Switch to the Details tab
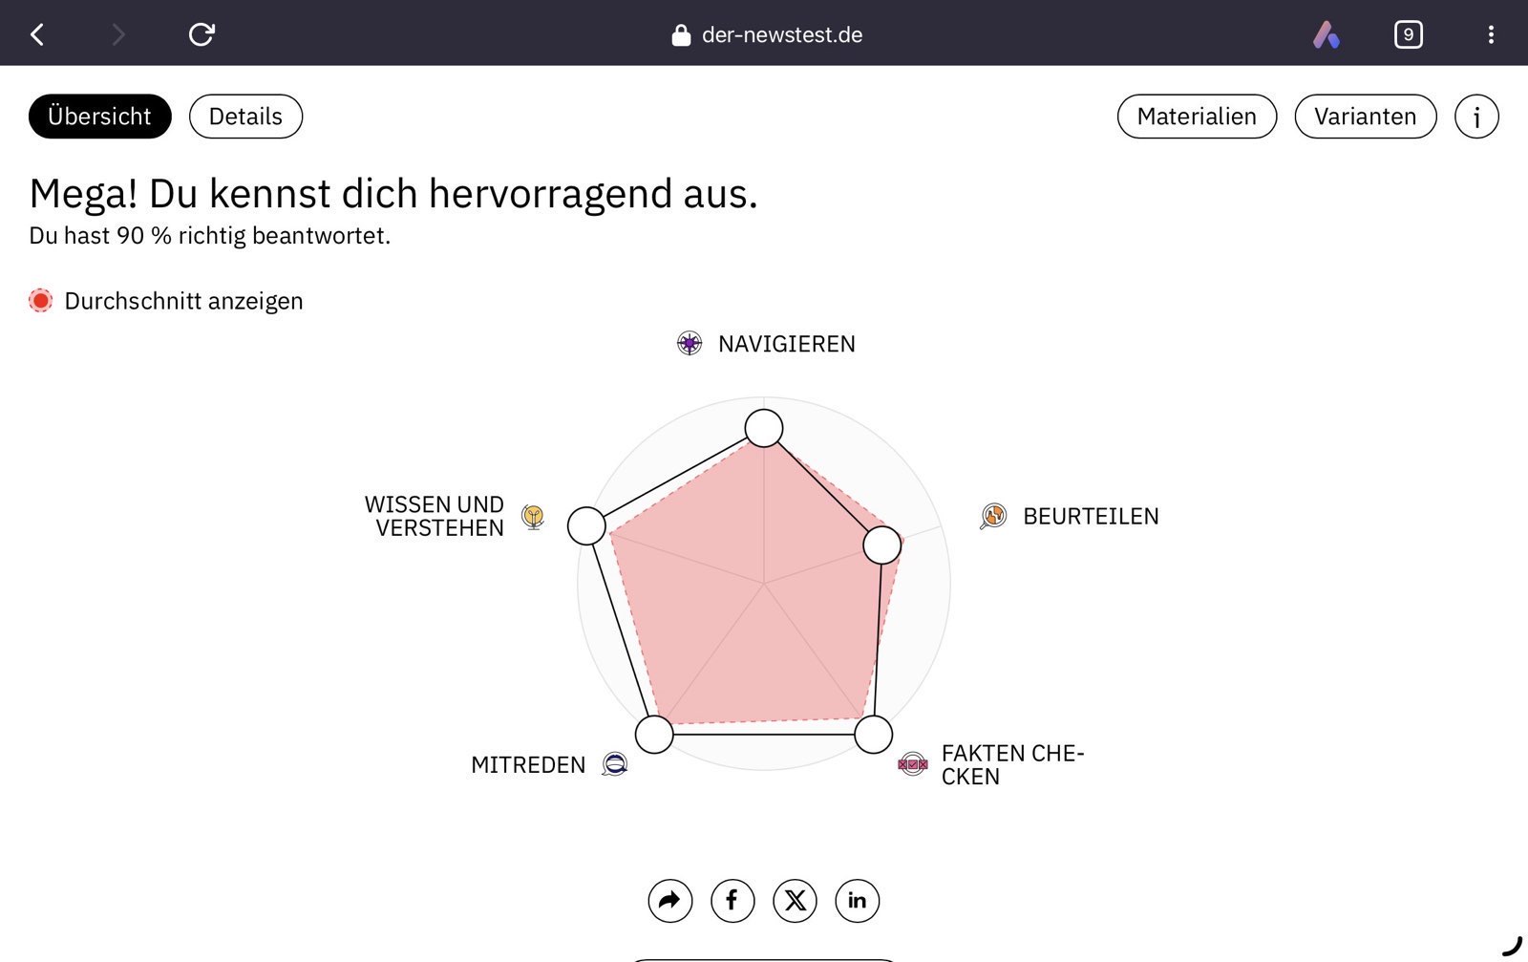Screen dimensions: 1528x962 (245, 117)
